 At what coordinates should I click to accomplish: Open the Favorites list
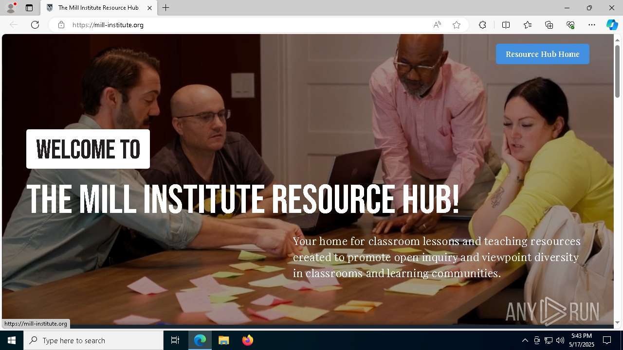coord(528,25)
